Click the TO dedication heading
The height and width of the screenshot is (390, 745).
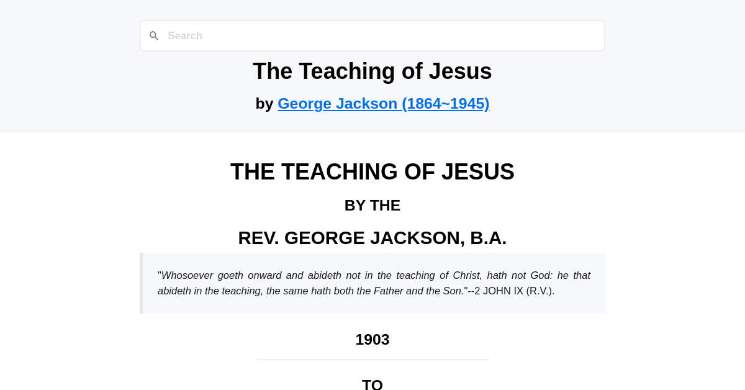tap(372, 384)
